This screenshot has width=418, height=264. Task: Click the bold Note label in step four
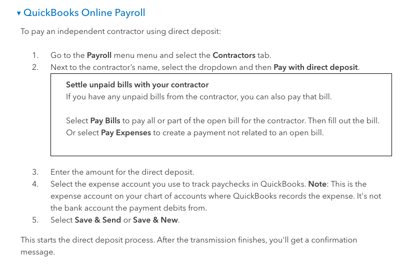tap(317, 184)
